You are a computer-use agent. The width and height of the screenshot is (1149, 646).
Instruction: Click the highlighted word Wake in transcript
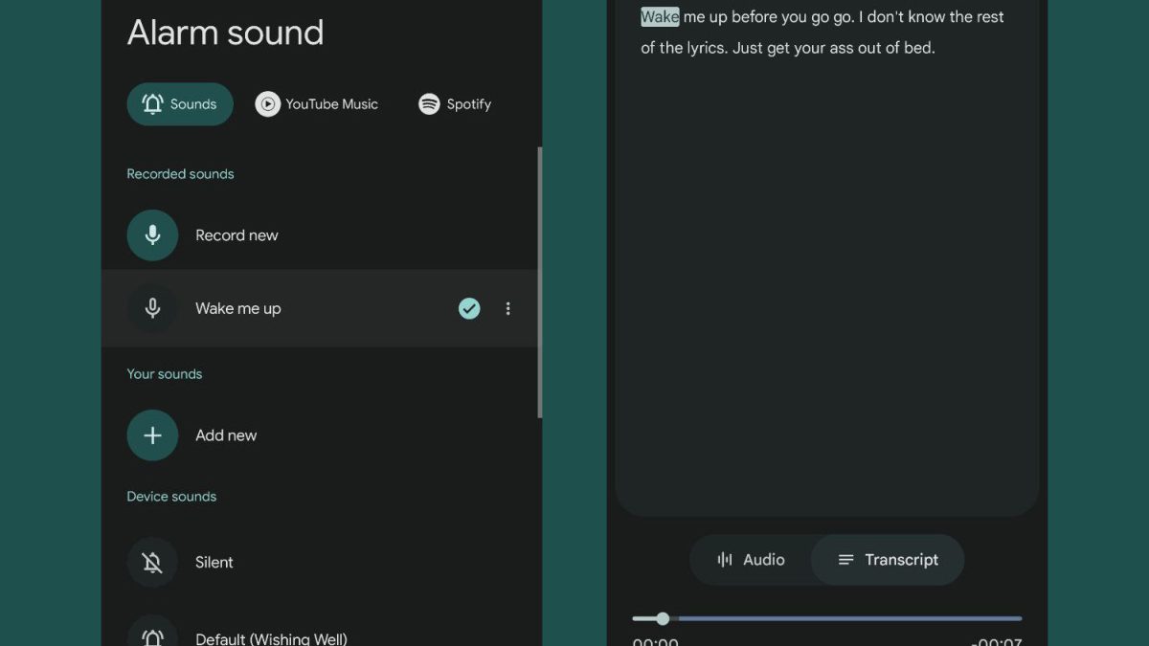tap(660, 17)
